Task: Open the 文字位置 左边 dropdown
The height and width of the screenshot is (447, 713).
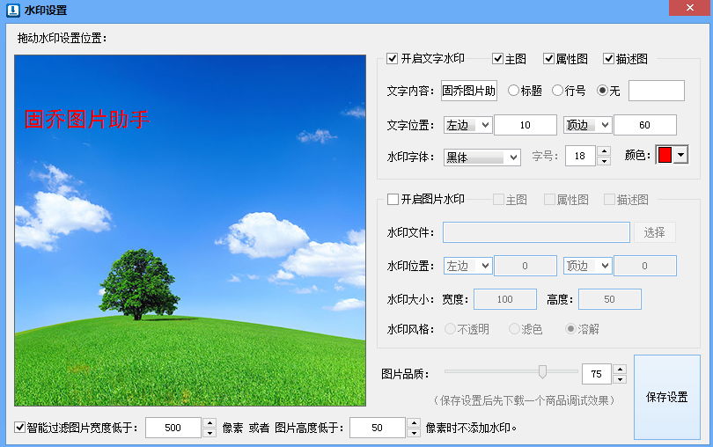Action: tap(468, 125)
